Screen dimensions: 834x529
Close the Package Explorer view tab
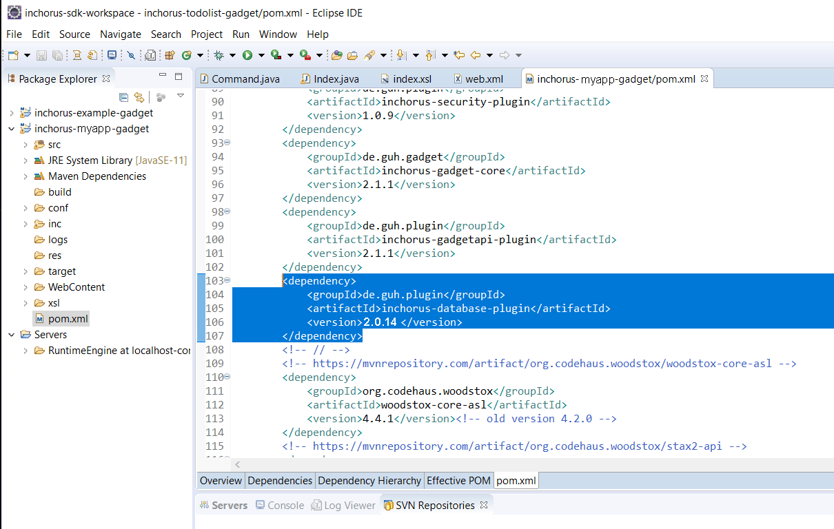106,79
